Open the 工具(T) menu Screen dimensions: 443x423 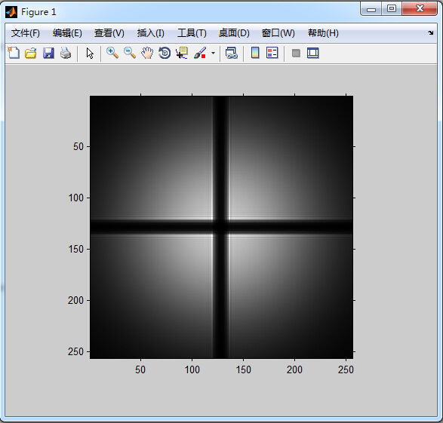tap(192, 33)
